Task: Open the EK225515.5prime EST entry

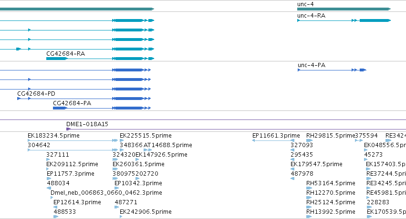Action: tap(146, 136)
